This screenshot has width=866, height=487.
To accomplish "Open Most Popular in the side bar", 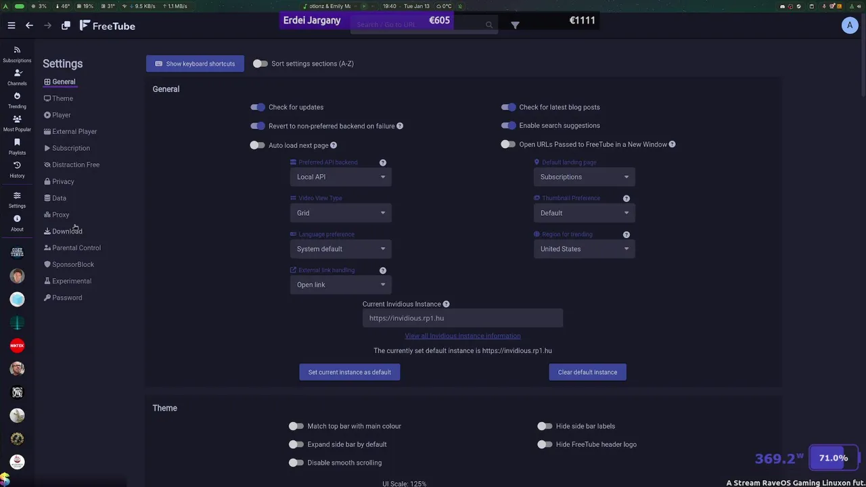I will click(17, 123).
